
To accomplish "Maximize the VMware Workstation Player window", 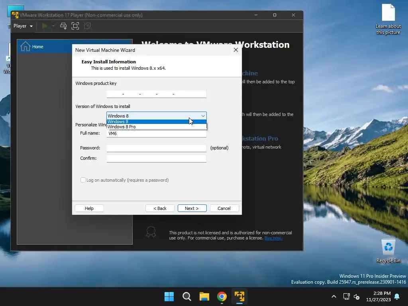I will [275, 15].
